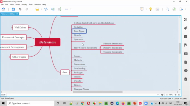Image resolution: width=190 pixels, height=106 pixels.
Task: Open the Gantt chart view
Action: pyautogui.click(x=157, y=9)
